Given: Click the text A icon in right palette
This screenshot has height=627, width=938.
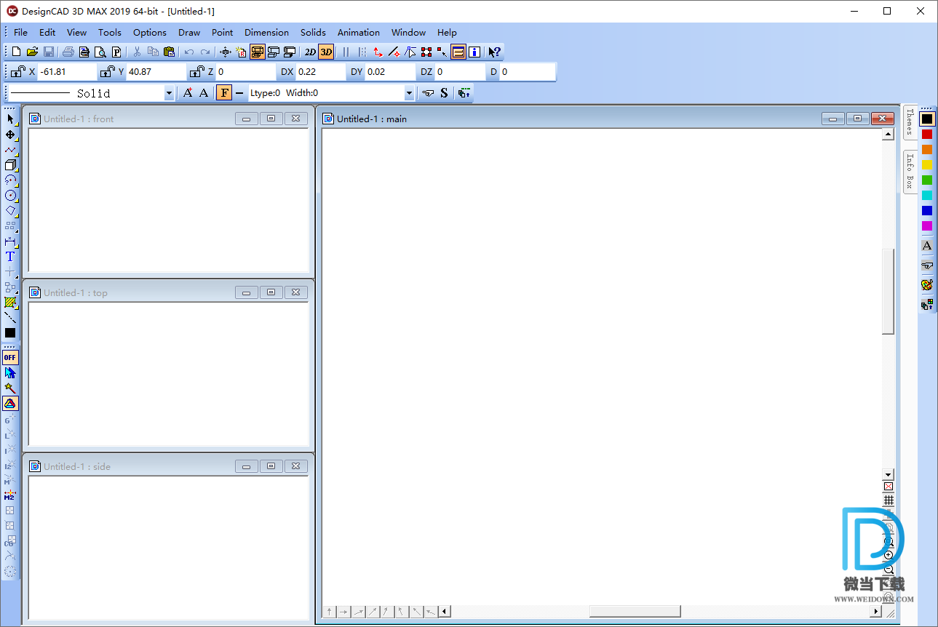Looking at the screenshot, I should pyautogui.click(x=926, y=246).
